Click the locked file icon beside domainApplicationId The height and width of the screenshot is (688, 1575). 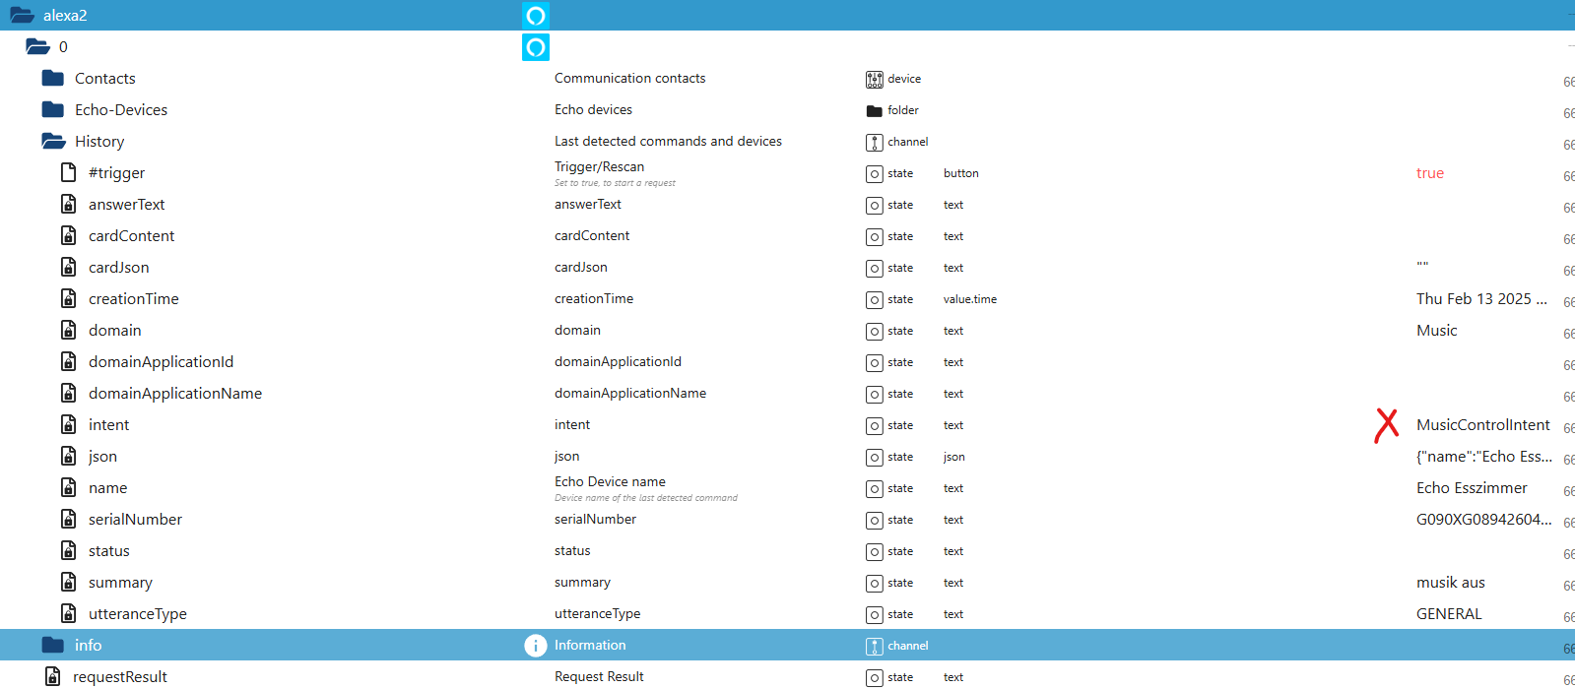click(68, 361)
